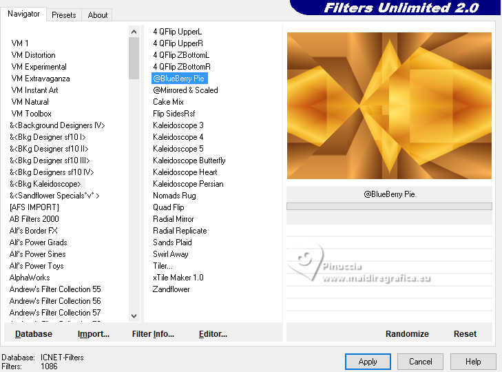This screenshot has height=372, width=502.
Task: Click the filter preview image
Action: point(389,105)
